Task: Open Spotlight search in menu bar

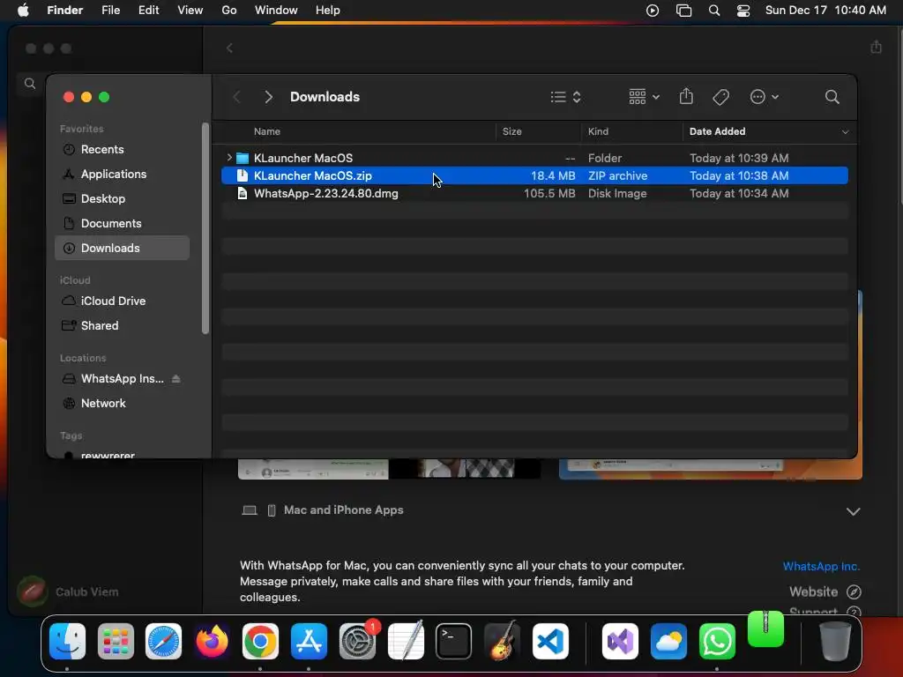Action: 714,11
